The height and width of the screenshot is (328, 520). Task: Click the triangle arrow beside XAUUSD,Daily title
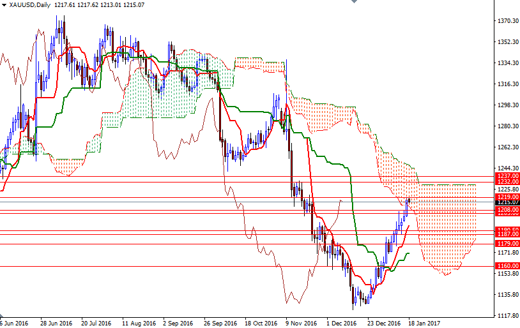coord(4,4)
